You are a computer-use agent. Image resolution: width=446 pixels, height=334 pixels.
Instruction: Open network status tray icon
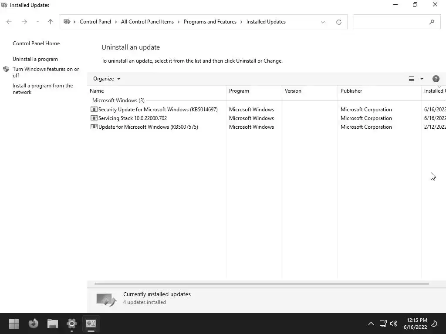pos(383,324)
